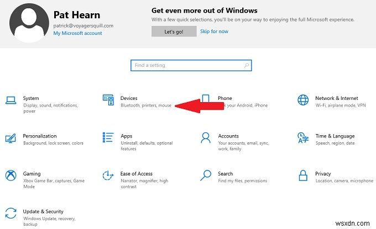Open the Privacy settings title
Viewport: 376px width, 229px height.
[323, 174]
